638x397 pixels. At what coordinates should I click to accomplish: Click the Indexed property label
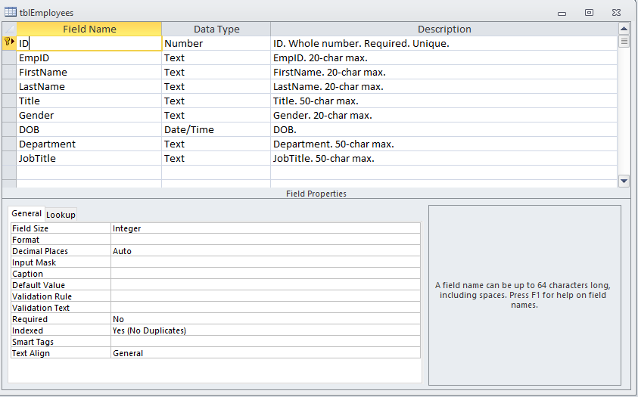pos(61,330)
